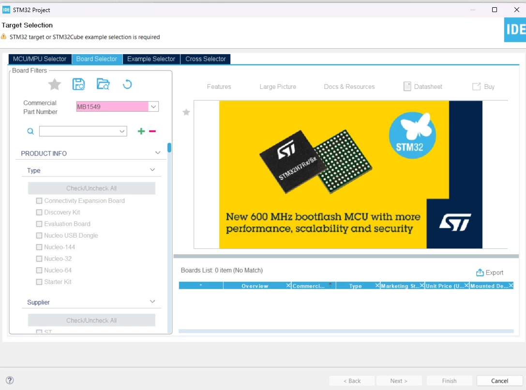Select the Board Selector tab
Screen dimensions: 526x390
click(97, 59)
